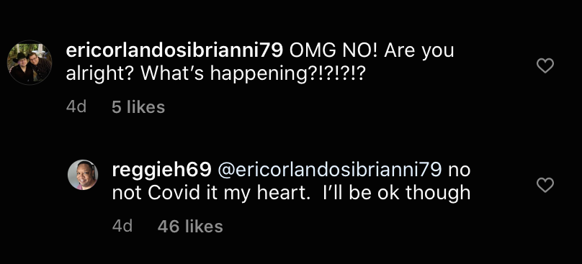View the 46 likes list
This screenshot has height=264, width=582.
[190, 226]
